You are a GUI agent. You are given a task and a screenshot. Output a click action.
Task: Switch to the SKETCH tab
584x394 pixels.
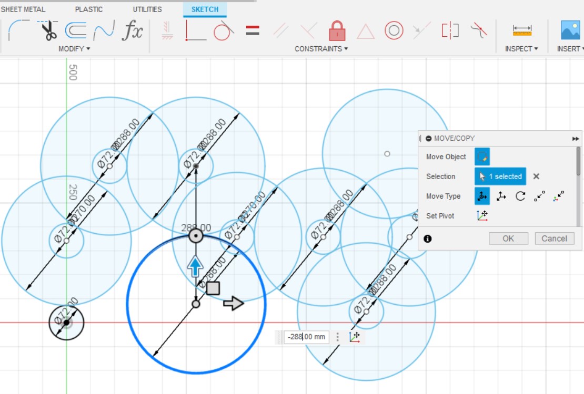pyautogui.click(x=205, y=9)
